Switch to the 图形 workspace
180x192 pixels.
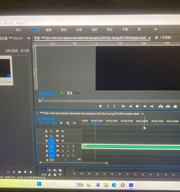(109, 30)
